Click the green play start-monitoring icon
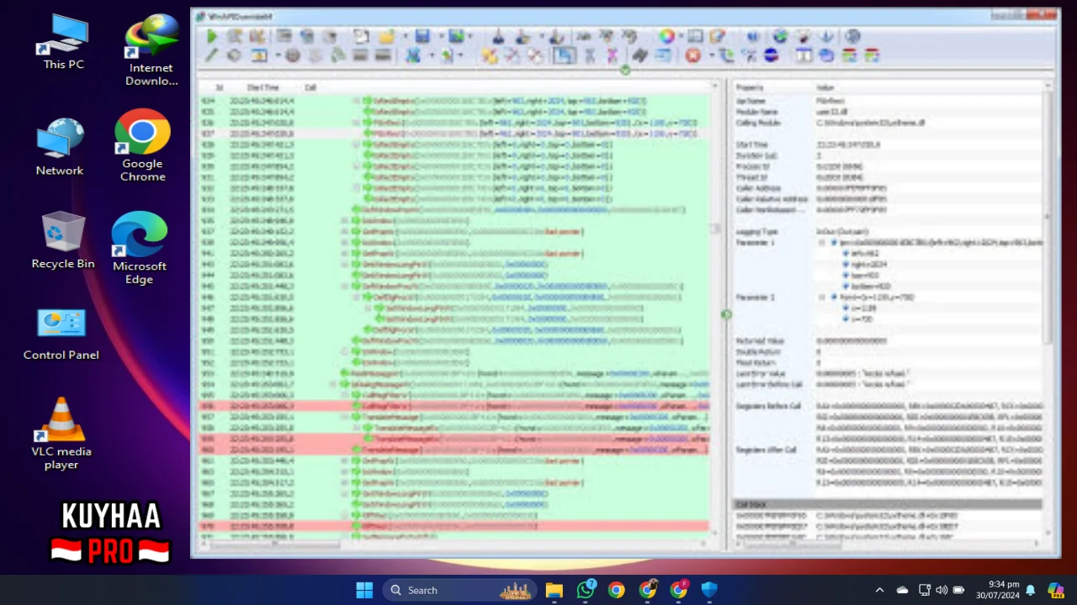This screenshot has width=1077, height=605. 211,36
